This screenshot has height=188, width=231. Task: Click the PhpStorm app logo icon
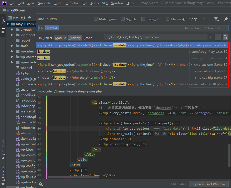click(4, 3)
